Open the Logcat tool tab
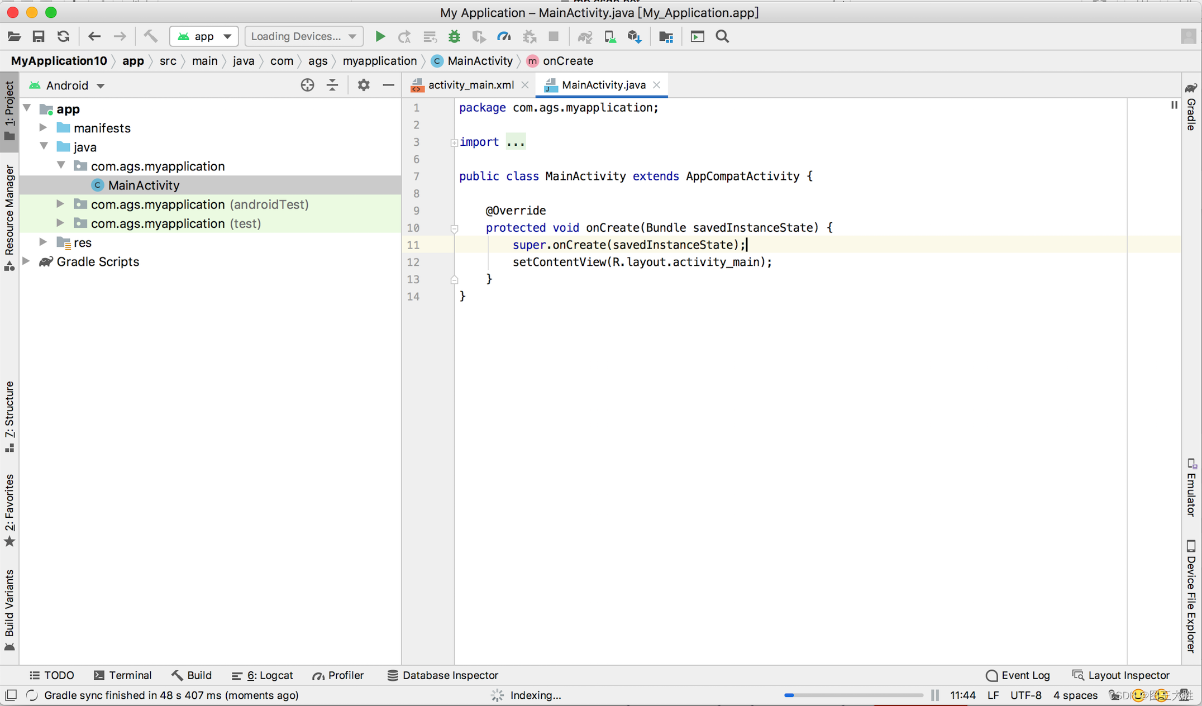 click(x=263, y=675)
